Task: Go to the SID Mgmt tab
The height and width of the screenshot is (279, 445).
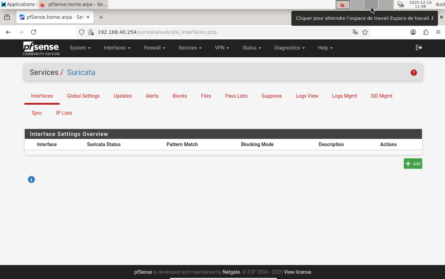Action: tap(381, 96)
